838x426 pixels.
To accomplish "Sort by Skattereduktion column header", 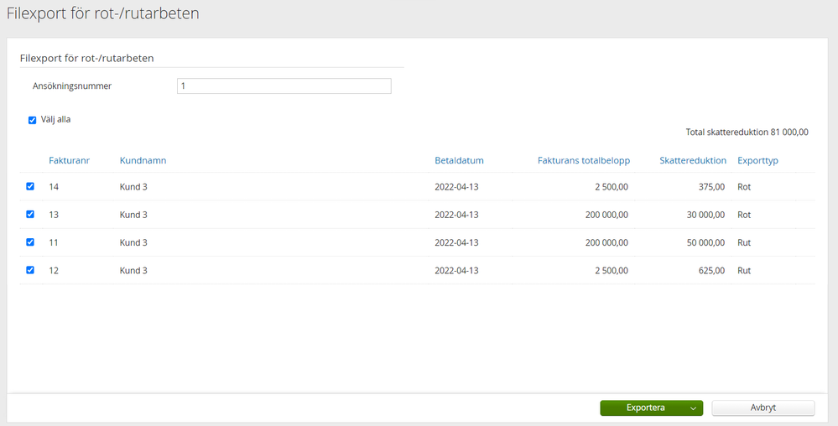I will coord(693,161).
